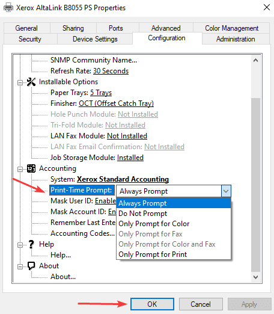Click the Help question mark icon
This screenshot has width=274, height=314.
(x=31, y=244)
